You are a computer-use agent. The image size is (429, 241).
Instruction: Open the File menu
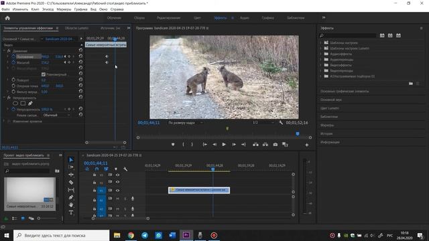pos(5,9)
